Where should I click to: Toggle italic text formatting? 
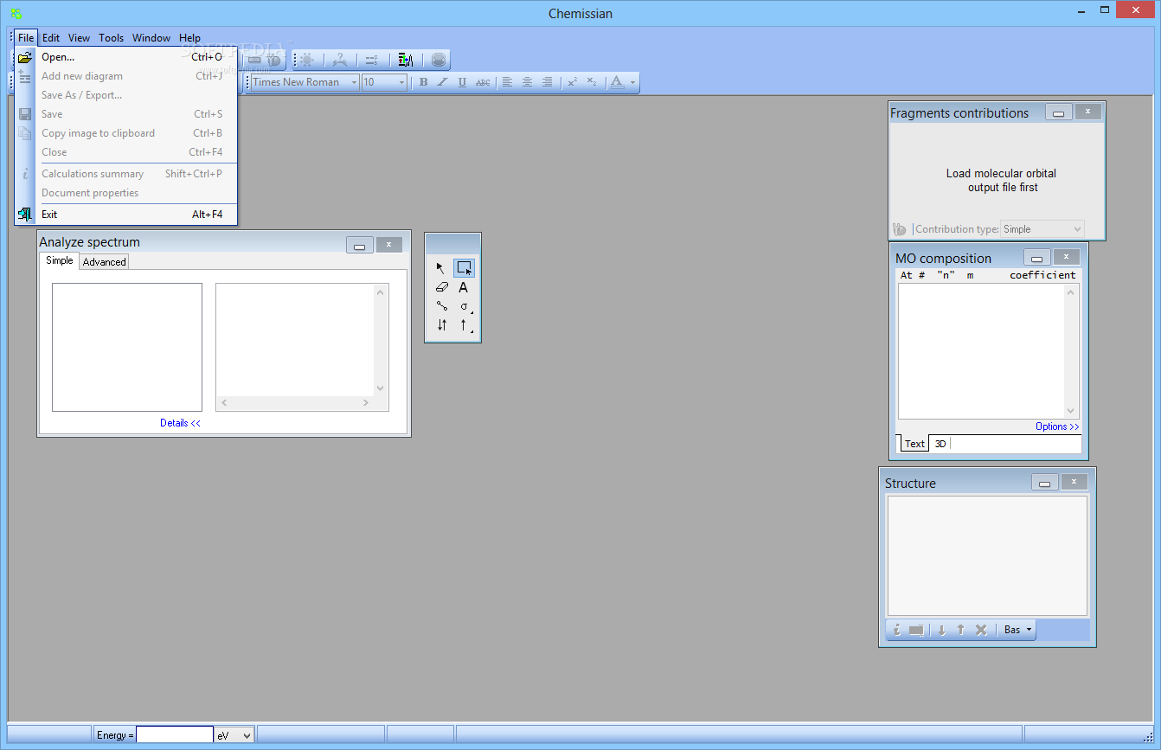442,82
